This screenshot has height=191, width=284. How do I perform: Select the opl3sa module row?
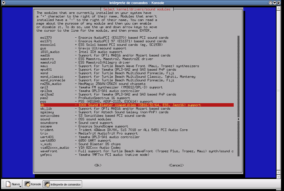[137, 91]
